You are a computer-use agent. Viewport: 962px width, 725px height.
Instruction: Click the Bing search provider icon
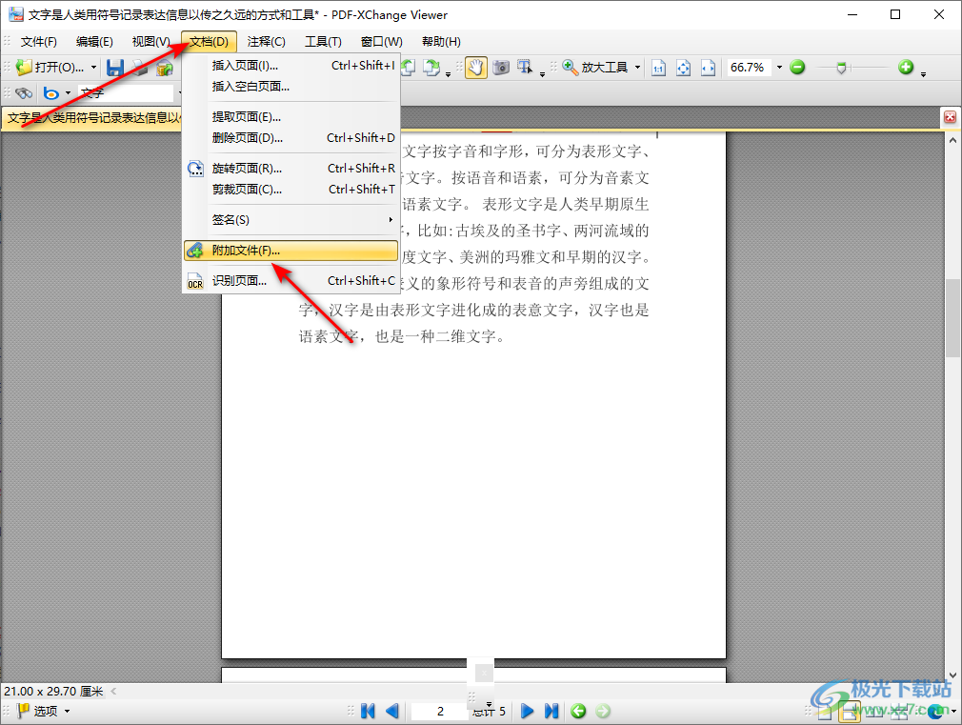tap(51, 93)
